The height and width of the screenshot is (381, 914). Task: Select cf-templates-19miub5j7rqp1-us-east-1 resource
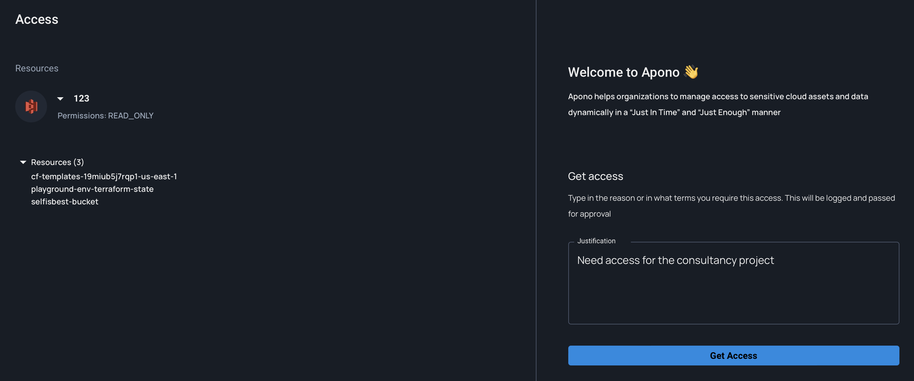[x=104, y=177]
